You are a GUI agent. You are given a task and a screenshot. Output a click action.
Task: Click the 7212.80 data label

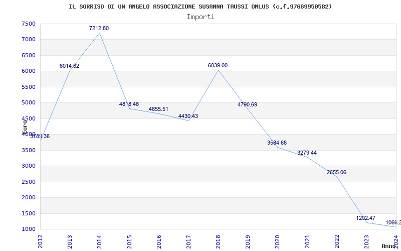coord(99,29)
